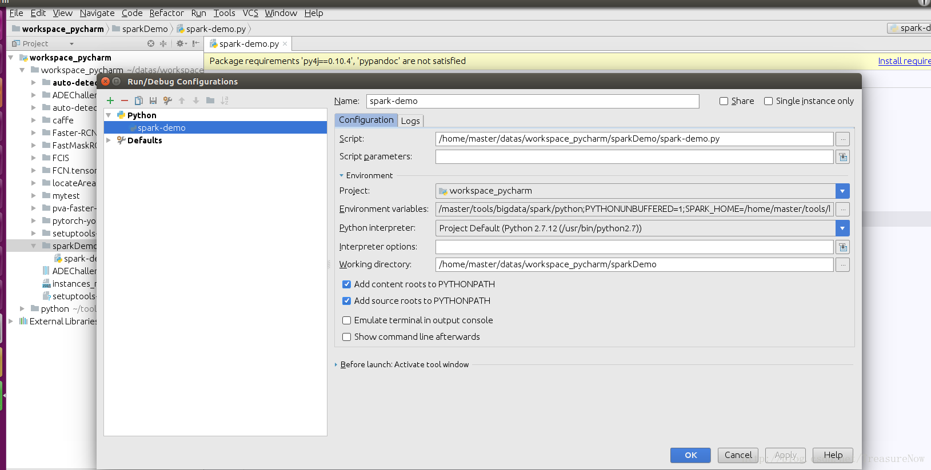Create a new configuration folder
Image resolution: width=931 pixels, height=470 pixels.
click(x=210, y=101)
